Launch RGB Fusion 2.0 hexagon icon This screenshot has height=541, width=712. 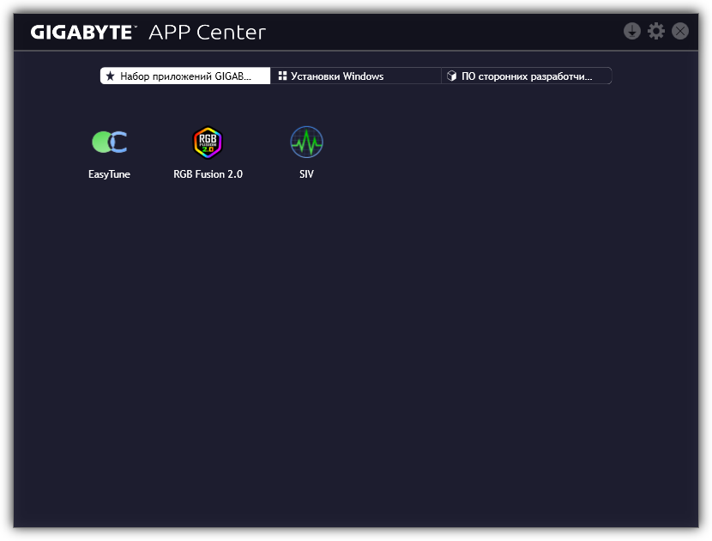[208, 143]
